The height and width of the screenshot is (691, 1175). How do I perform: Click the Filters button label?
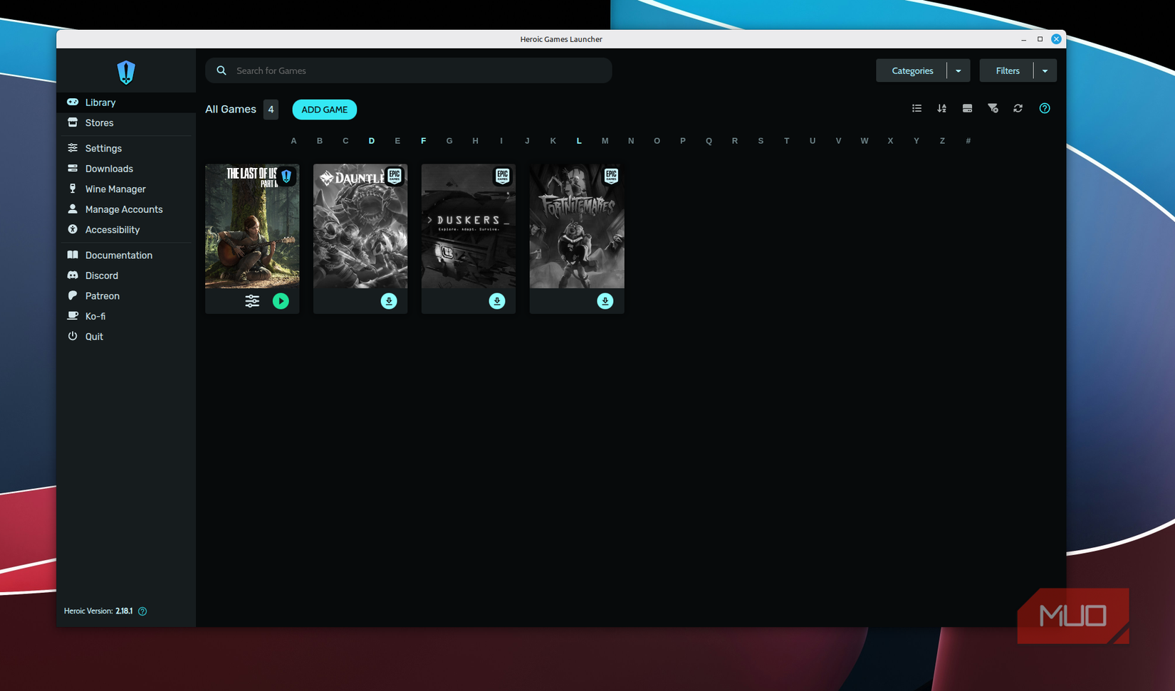[x=1008, y=70]
